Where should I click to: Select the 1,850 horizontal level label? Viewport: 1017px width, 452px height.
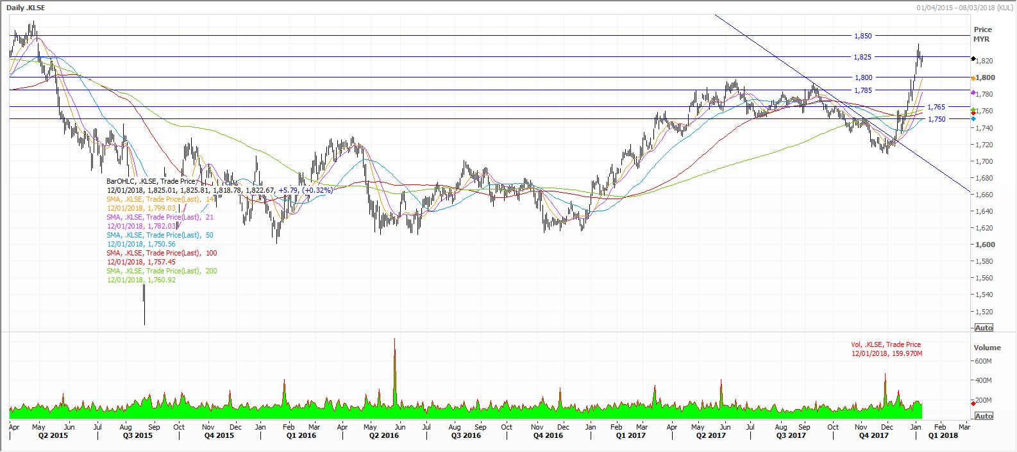tap(862, 36)
